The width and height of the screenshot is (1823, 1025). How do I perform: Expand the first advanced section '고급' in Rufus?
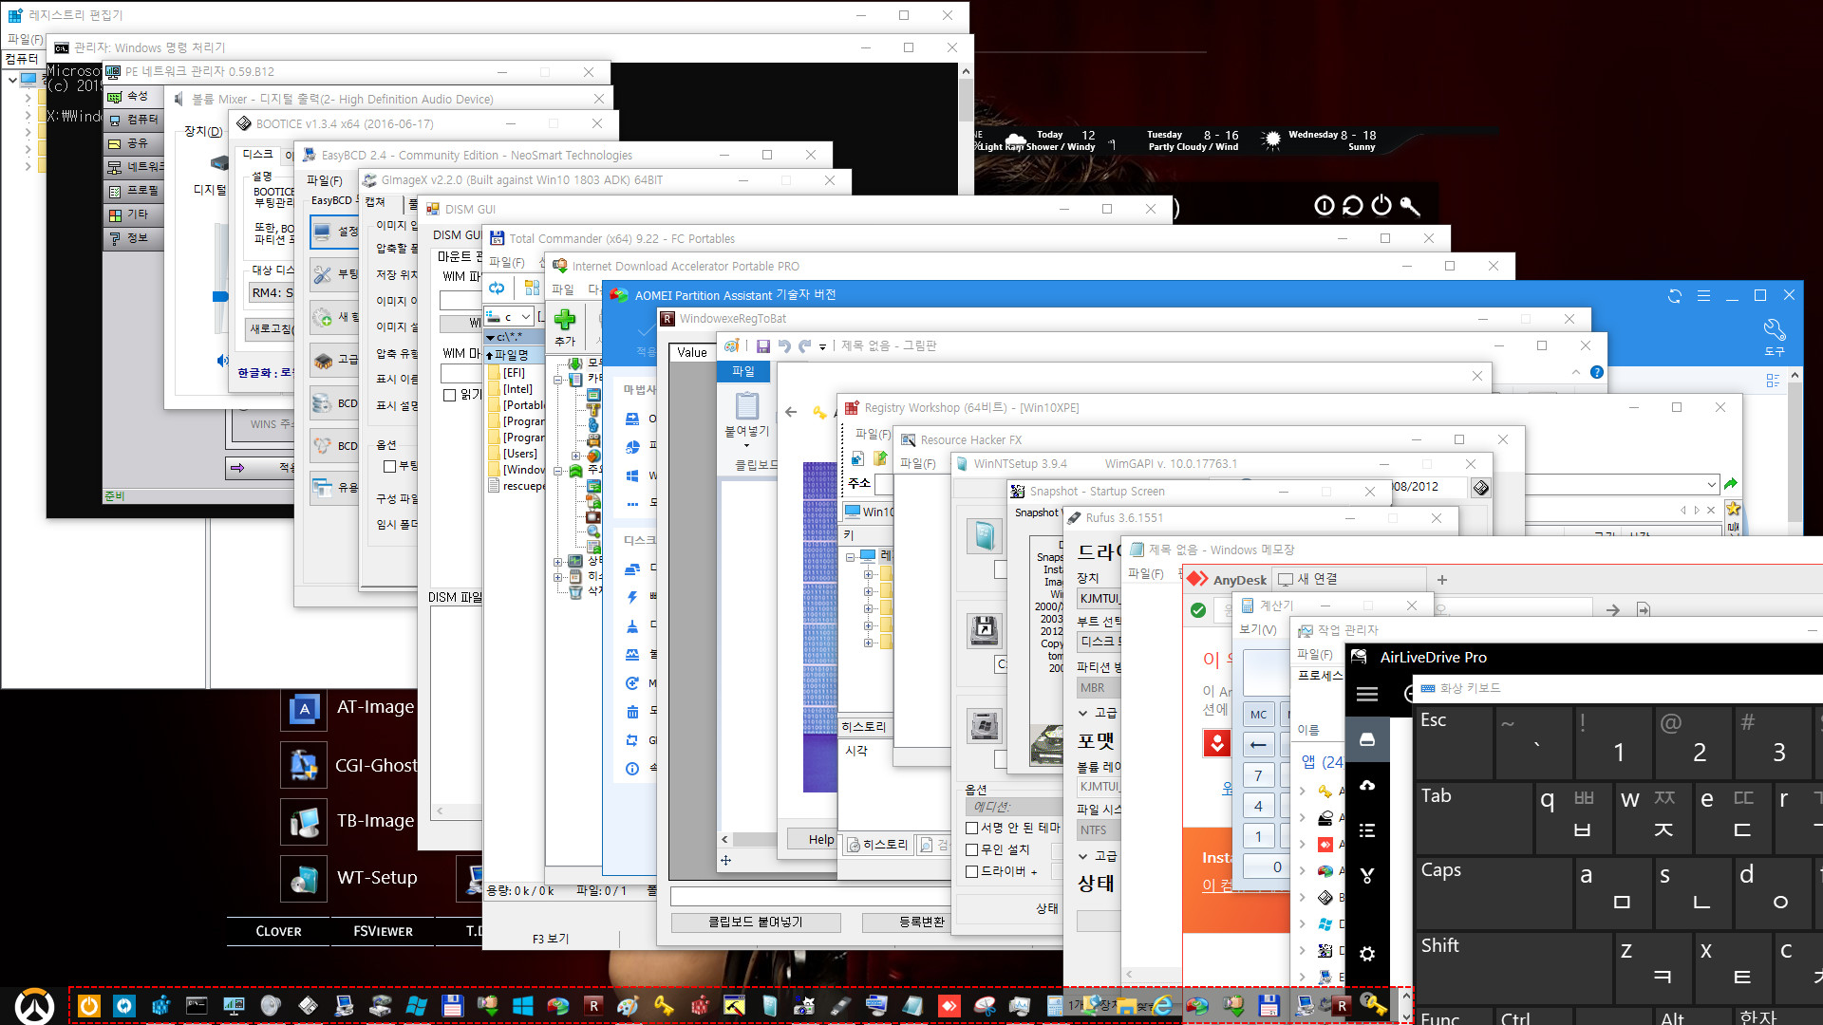(1083, 713)
